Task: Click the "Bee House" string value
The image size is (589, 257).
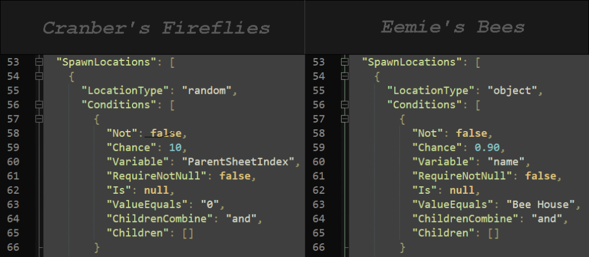Action: tap(541, 204)
